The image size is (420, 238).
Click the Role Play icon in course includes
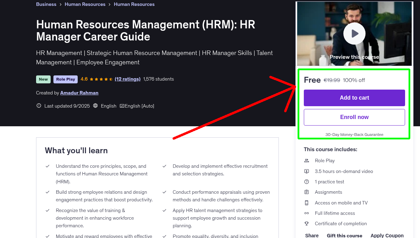coord(307,161)
